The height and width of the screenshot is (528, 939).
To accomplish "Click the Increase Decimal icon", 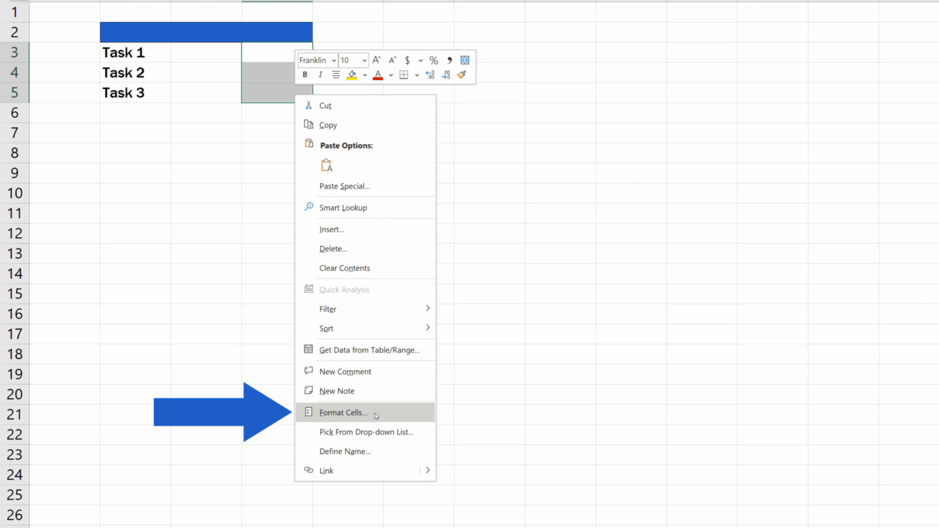I will coord(430,75).
